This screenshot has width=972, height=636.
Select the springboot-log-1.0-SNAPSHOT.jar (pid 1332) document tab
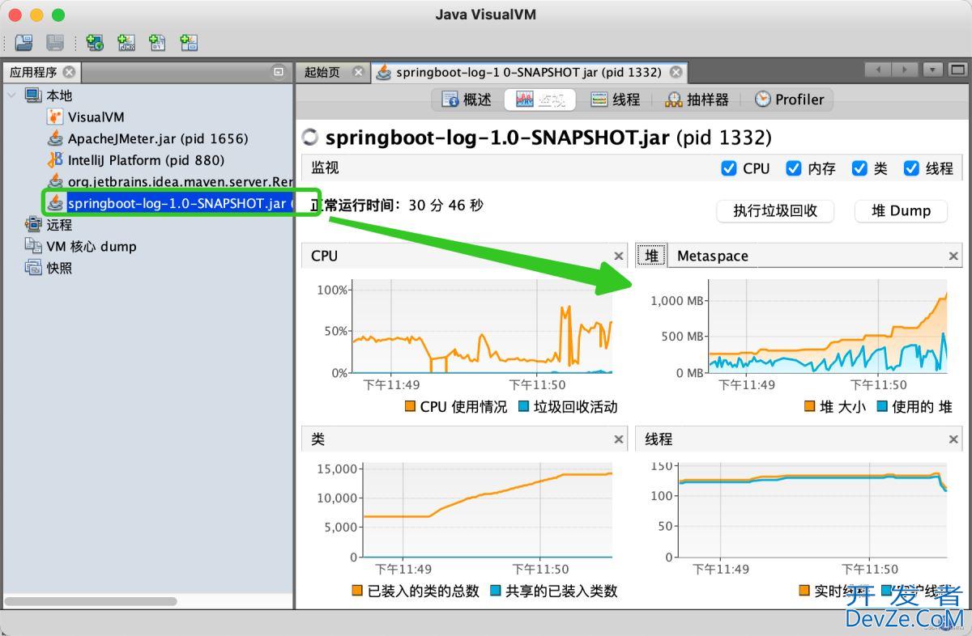pos(529,72)
